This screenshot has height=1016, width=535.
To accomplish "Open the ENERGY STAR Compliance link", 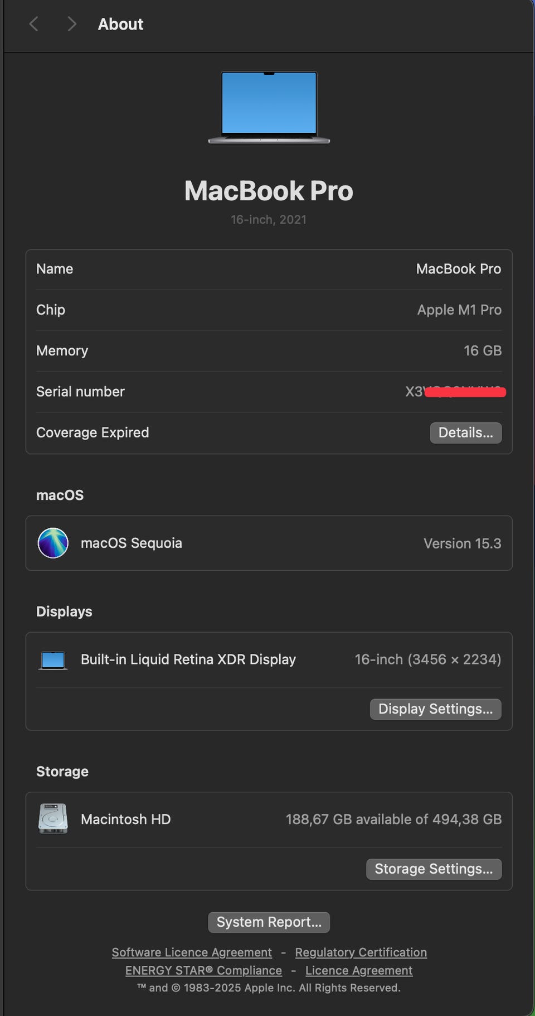I will pos(203,970).
